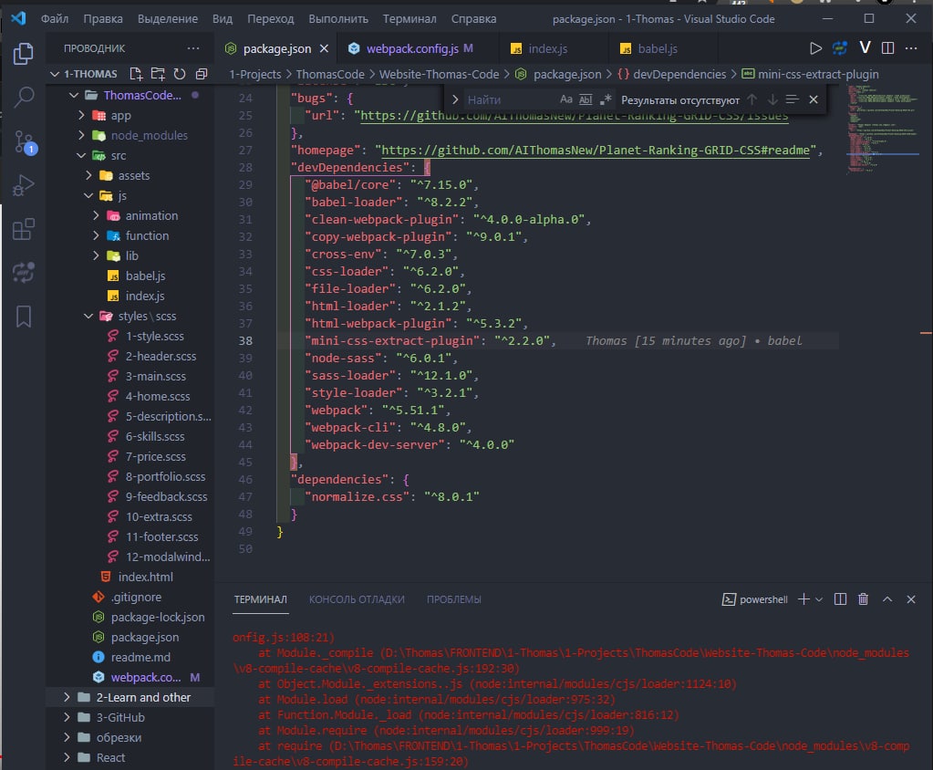Collapse the 1-THOMAS workspace section
The image size is (933, 770).
tap(55, 74)
